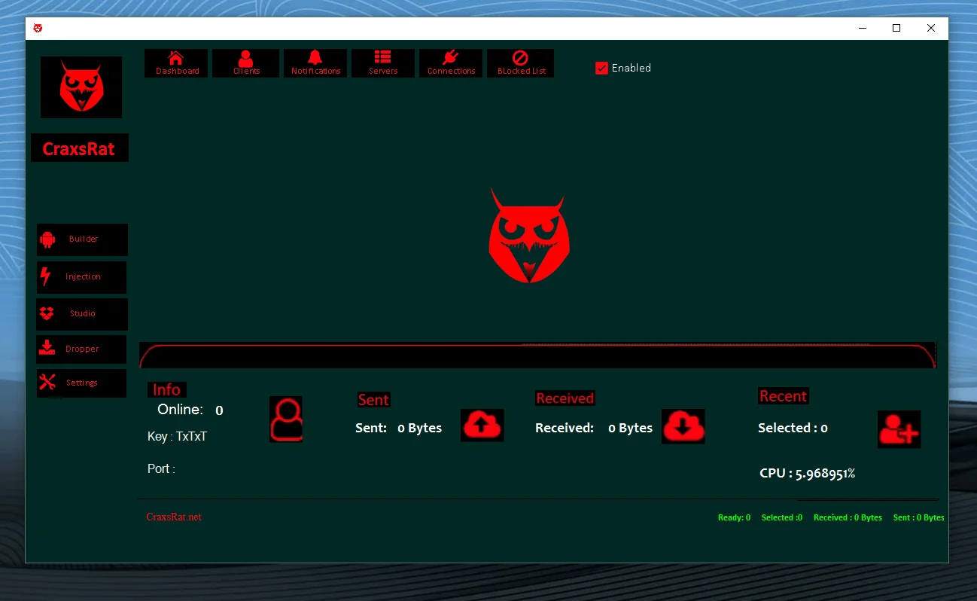The width and height of the screenshot is (977, 601).
Task: Select the Builder tool in the sidebar
Action: click(x=81, y=239)
